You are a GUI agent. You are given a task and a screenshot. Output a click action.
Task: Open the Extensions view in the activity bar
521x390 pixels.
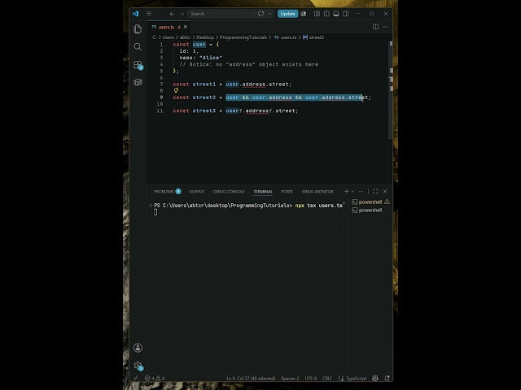138,65
